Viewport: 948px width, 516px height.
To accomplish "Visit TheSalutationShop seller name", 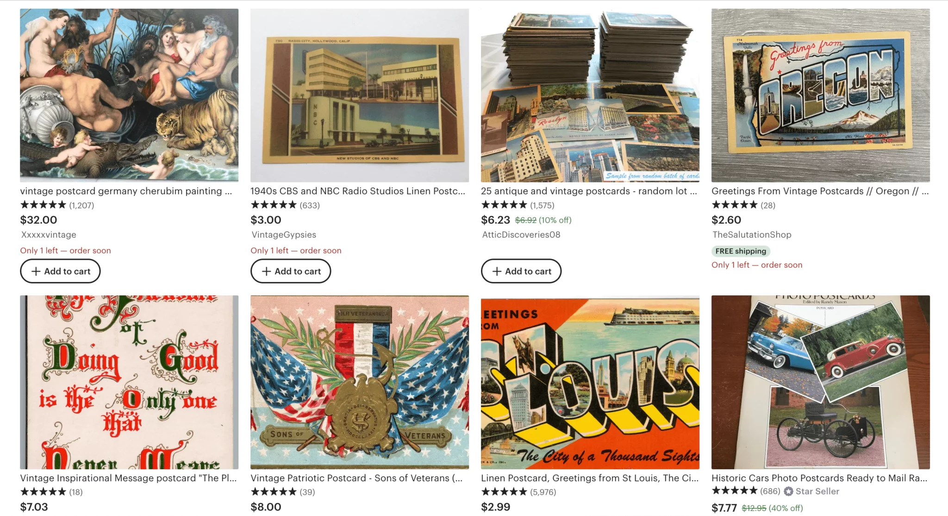I will click(752, 235).
